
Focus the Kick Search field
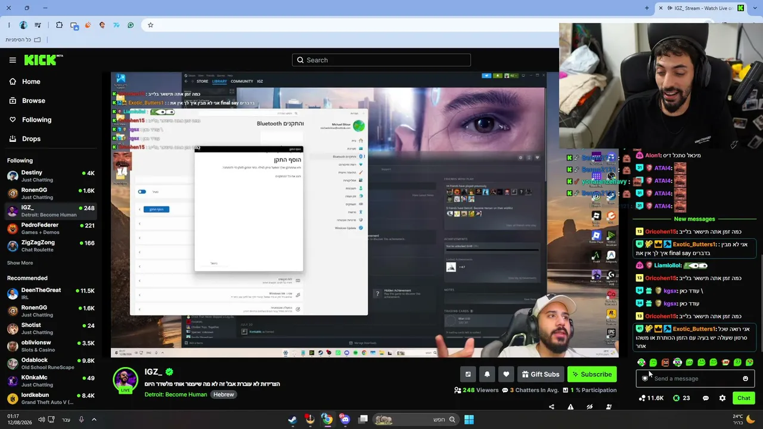(x=381, y=60)
